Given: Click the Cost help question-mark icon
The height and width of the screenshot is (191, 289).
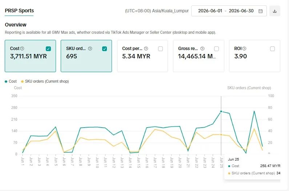Looking at the screenshot, I should point(22,49).
